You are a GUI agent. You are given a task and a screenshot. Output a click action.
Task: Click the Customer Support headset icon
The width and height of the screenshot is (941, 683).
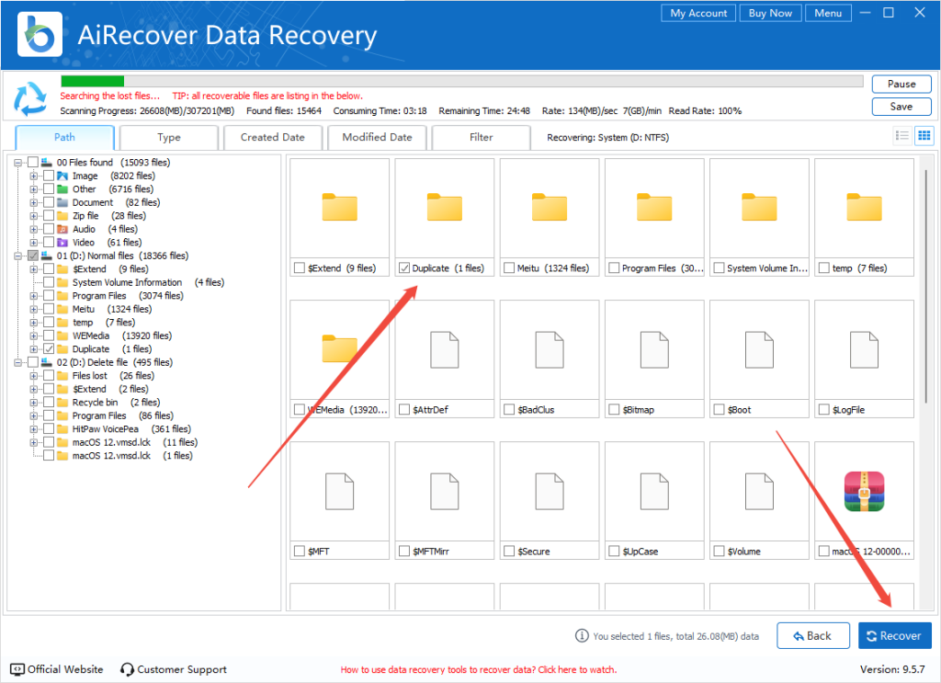coord(128,669)
